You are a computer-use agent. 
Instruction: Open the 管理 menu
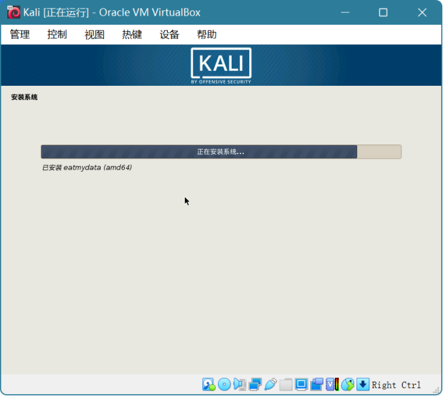click(x=20, y=34)
